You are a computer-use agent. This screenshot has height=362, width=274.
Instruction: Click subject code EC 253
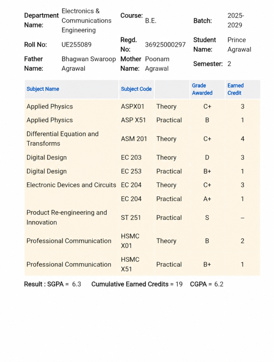[131, 171]
